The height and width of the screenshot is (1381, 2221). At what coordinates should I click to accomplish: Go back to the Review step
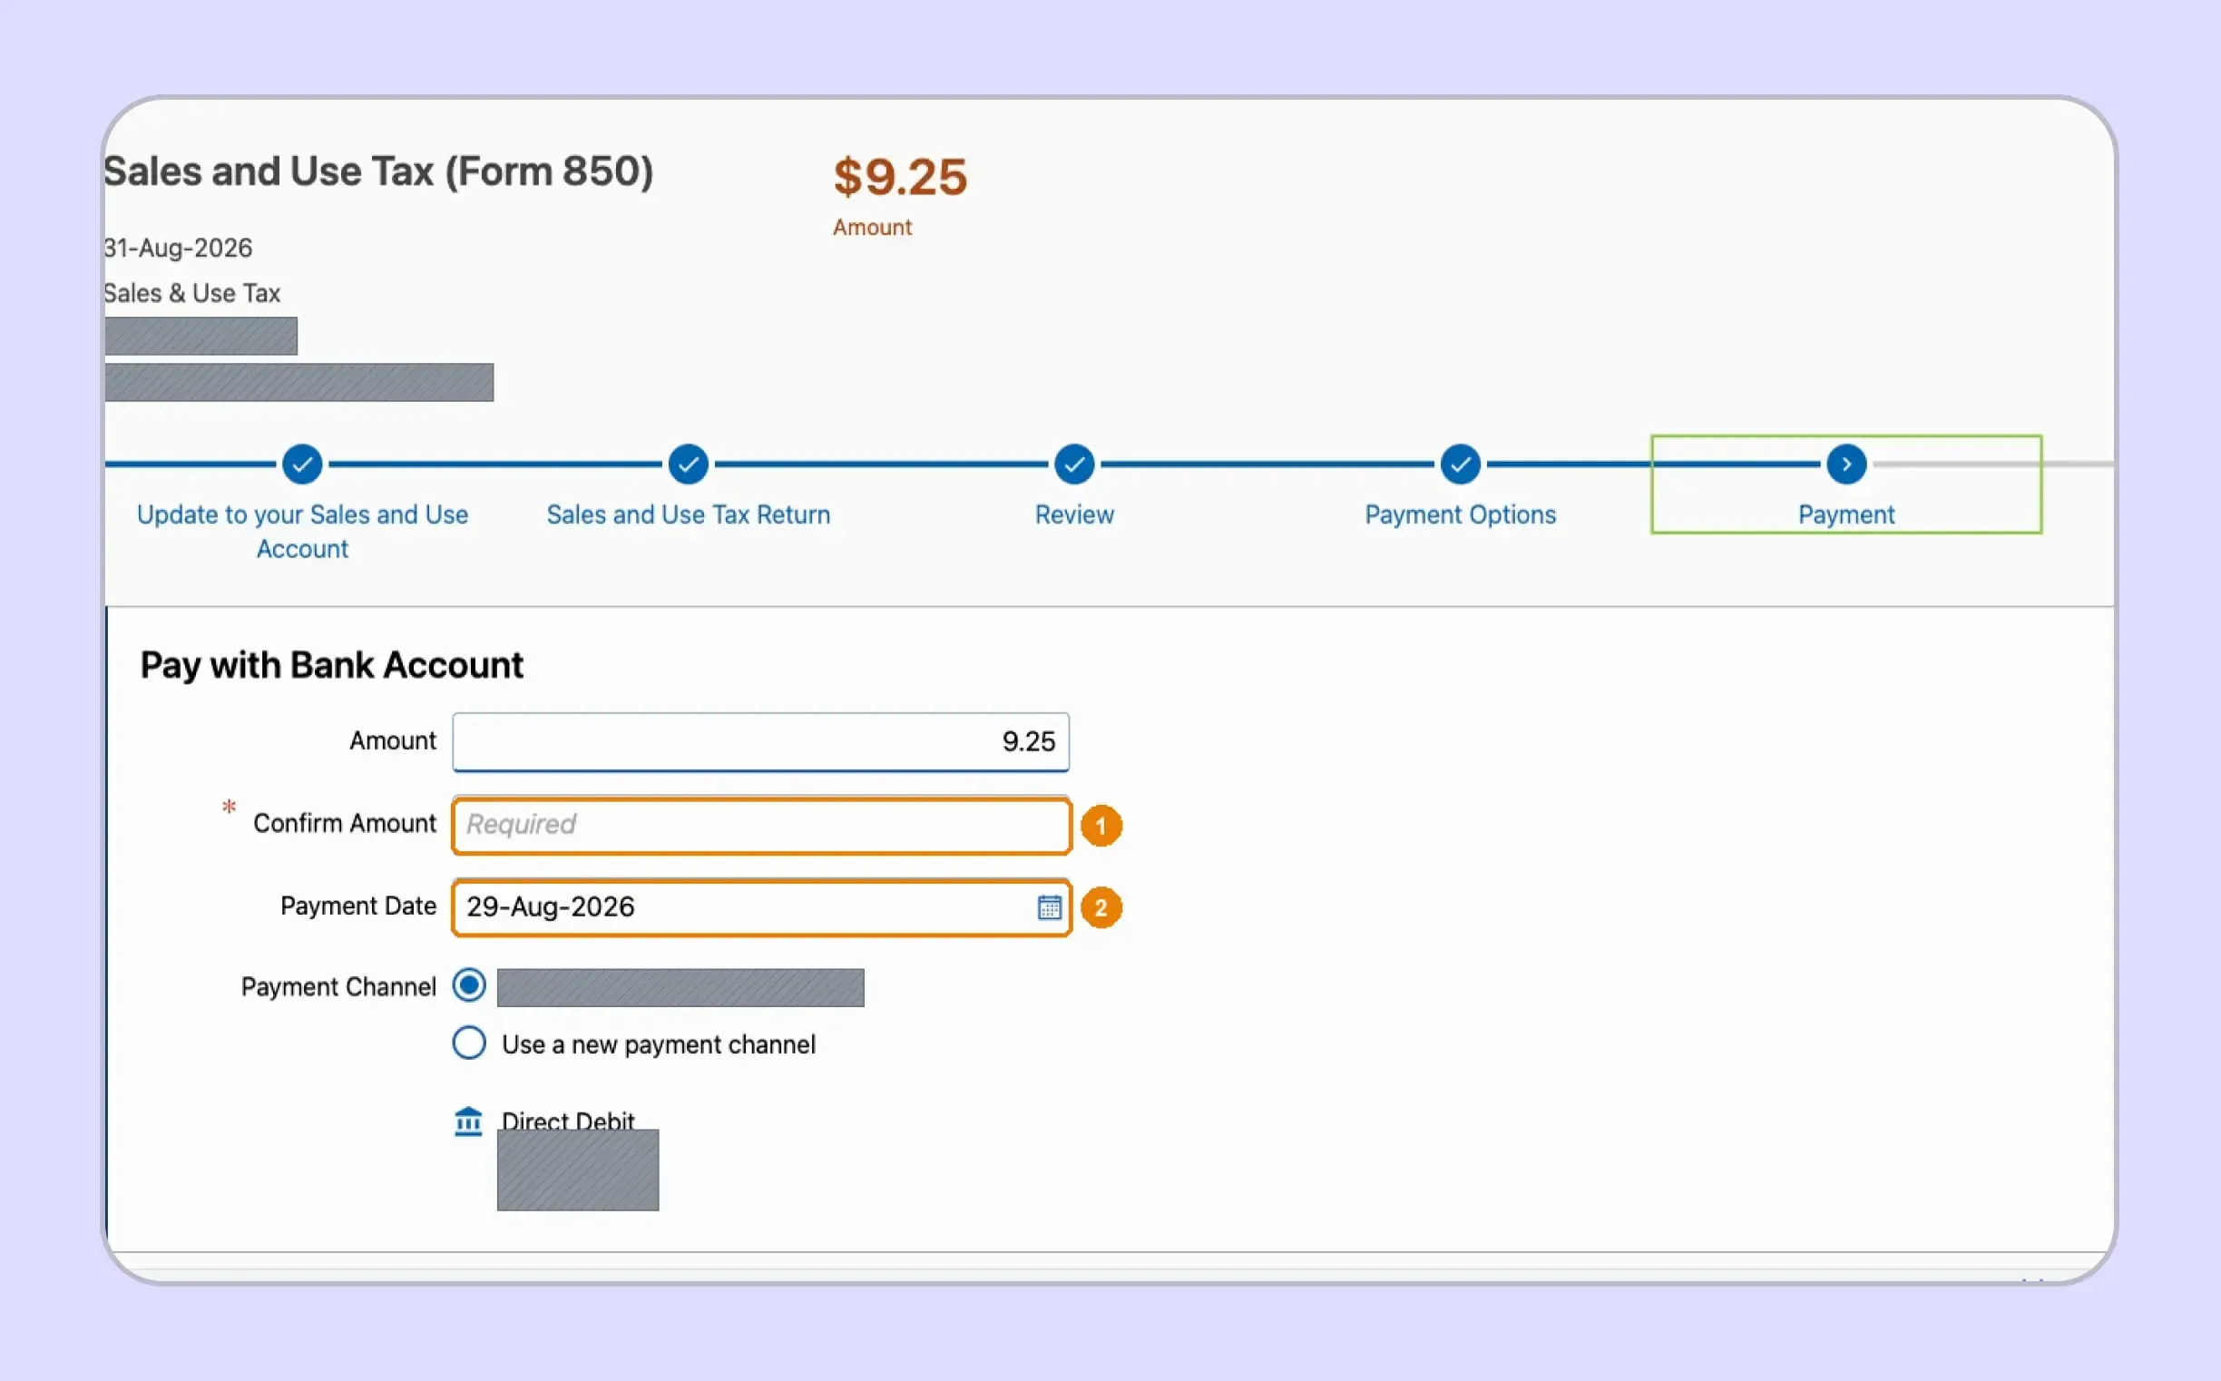(x=1074, y=514)
